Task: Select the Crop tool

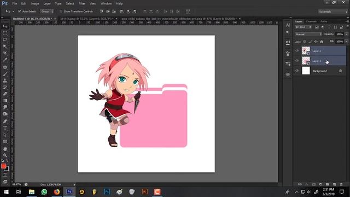Action: click(5, 53)
